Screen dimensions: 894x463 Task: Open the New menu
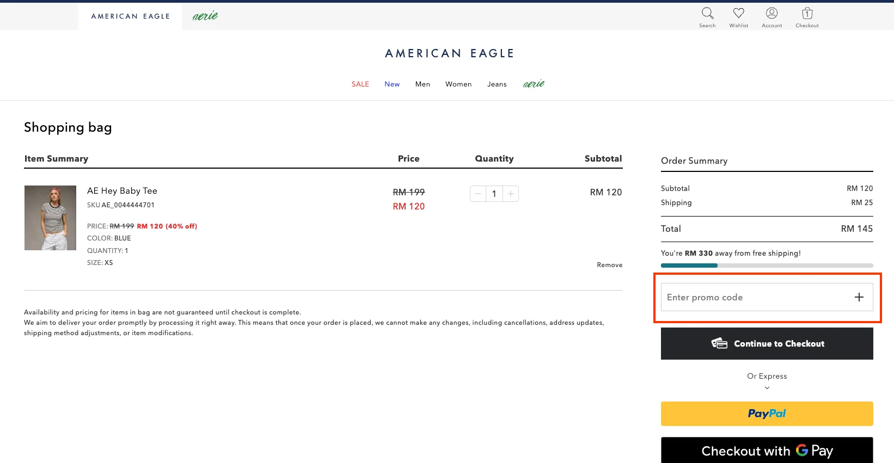[x=392, y=84]
